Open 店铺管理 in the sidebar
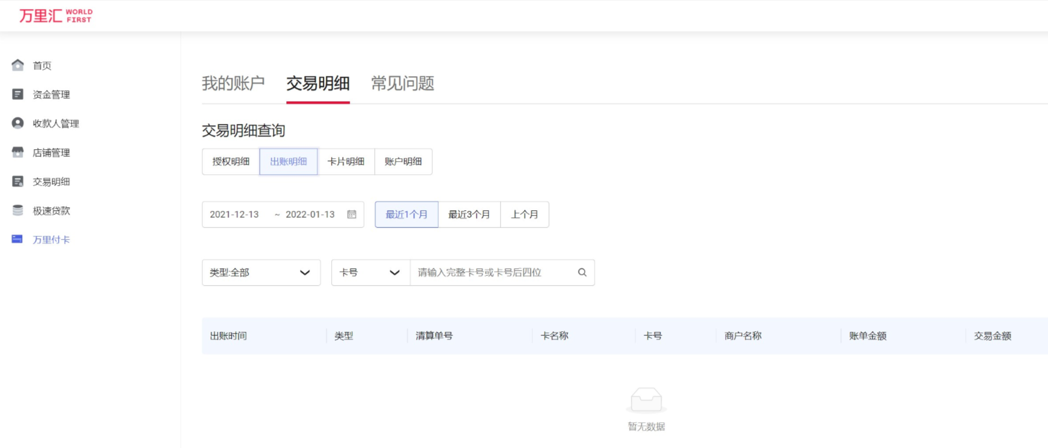The width and height of the screenshot is (1048, 448). pos(52,153)
